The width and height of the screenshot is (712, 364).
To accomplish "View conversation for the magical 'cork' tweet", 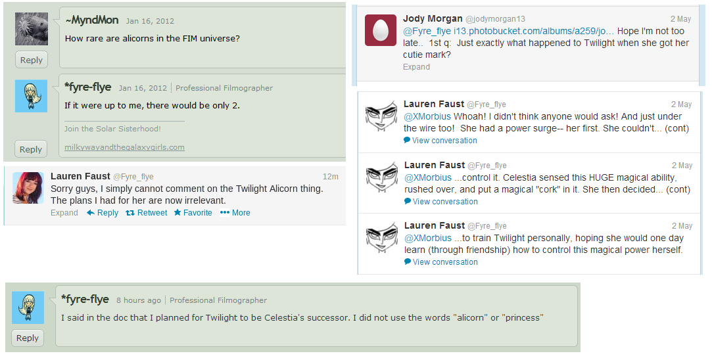I will tap(440, 202).
